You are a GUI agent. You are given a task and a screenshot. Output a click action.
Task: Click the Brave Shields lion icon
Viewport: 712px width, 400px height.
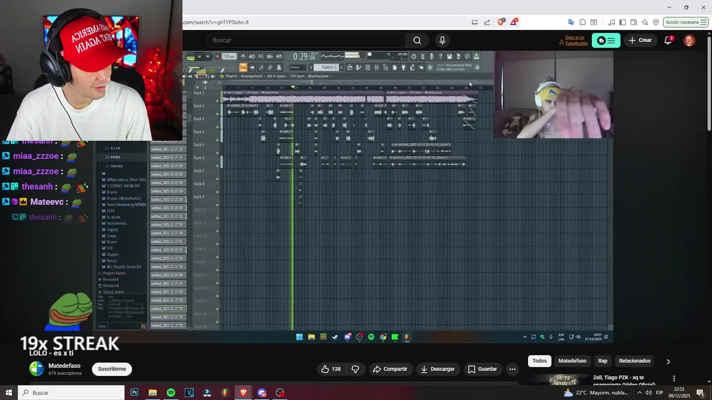click(x=501, y=22)
